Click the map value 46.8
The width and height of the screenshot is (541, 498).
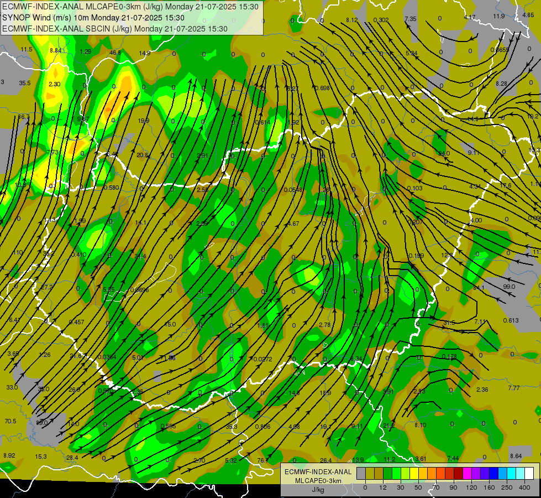point(115,53)
